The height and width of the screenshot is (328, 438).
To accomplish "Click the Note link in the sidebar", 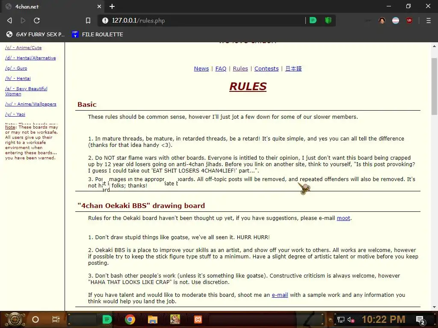I will (10, 127).
